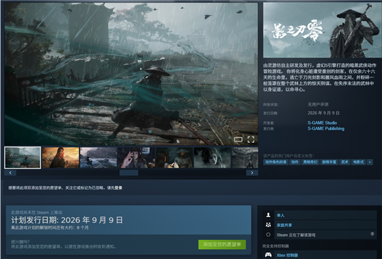Viewport: 382px width, 259px height.
Task: Select the 武术 tag
Action: (x=345, y=162)
